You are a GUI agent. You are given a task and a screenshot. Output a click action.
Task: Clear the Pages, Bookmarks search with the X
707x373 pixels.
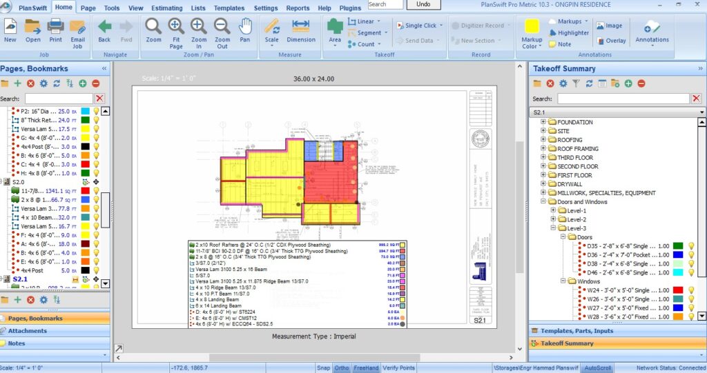(x=99, y=99)
